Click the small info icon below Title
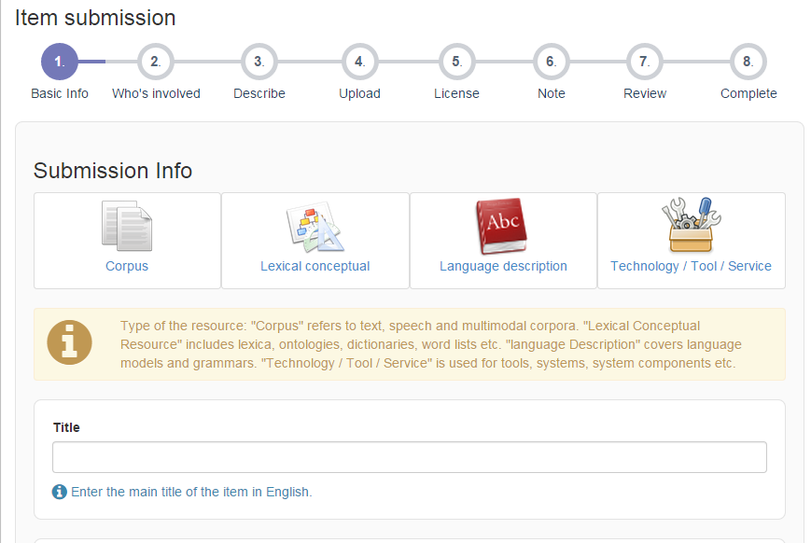 60,492
